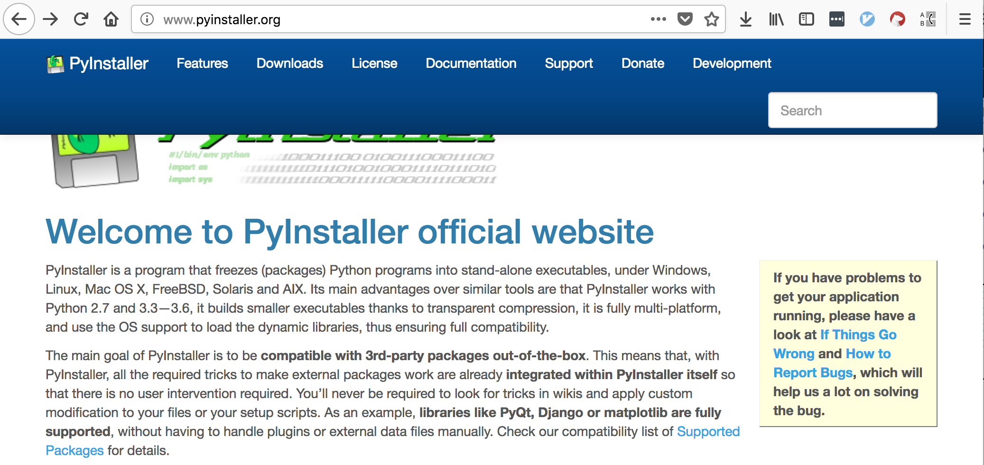Screen dimensions: 984x465
Task: Open the page actions ellipsis menu
Action: pos(658,19)
